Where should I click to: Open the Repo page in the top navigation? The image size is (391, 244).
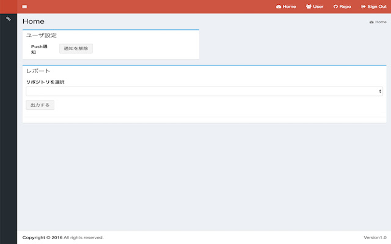(342, 7)
